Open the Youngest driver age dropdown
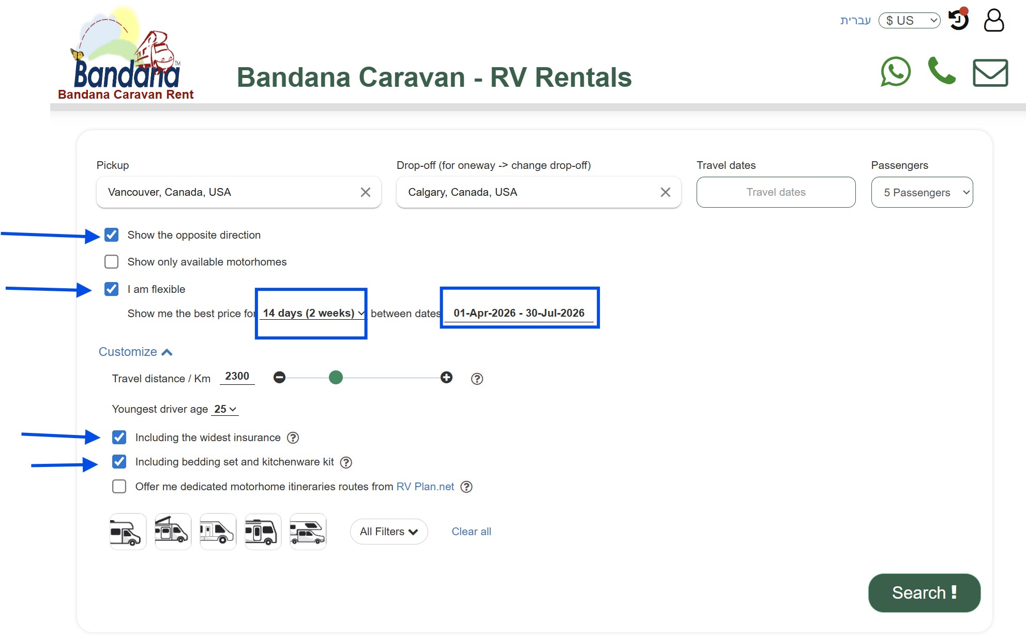Viewport: 1026px width, 639px height. click(x=224, y=409)
